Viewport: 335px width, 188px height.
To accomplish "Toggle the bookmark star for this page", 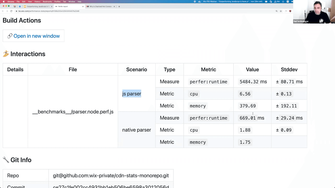I will (280, 11).
